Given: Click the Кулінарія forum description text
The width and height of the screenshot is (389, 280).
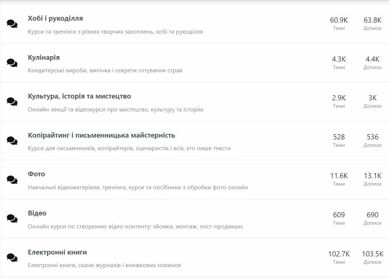Looking at the screenshot, I should tap(105, 70).
